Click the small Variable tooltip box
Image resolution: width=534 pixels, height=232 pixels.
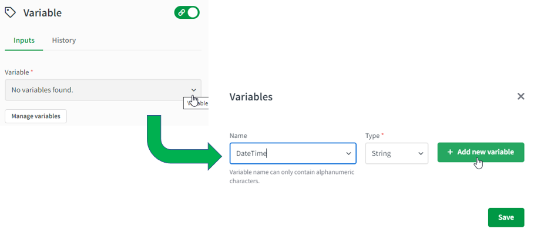coord(196,103)
